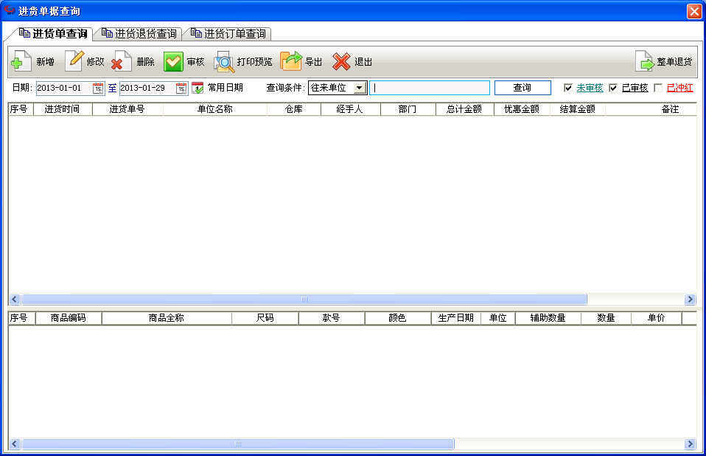Click the 结算金额 column header

(578, 109)
